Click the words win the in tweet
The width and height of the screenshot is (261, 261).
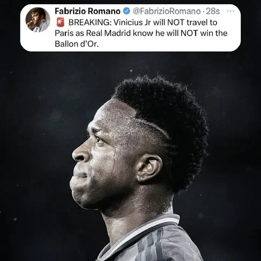(x=214, y=33)
